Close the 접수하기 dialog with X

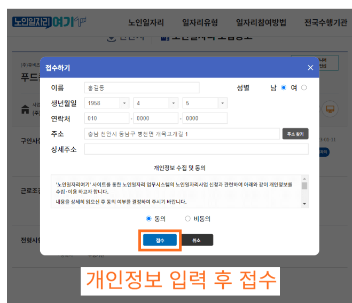[x=310, y=68]
